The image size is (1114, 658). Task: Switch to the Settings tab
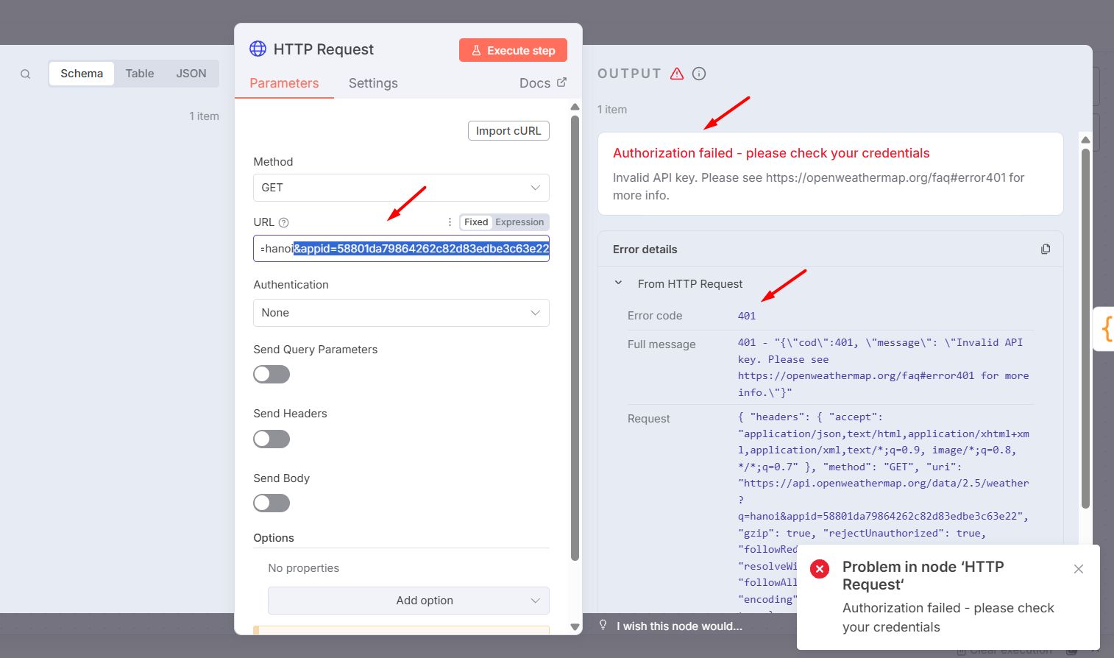click(x=373, y=83)
